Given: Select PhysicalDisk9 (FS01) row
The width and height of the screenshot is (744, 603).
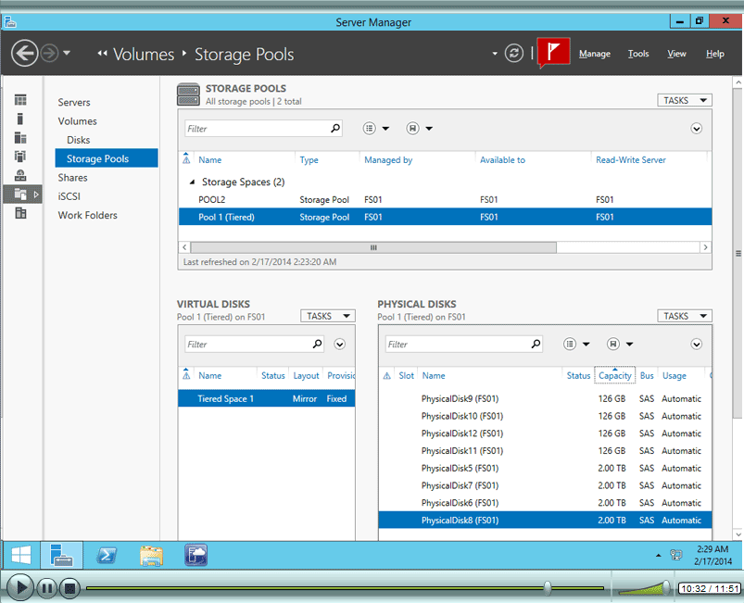Looking at the screenshot, I should [545, 399].
